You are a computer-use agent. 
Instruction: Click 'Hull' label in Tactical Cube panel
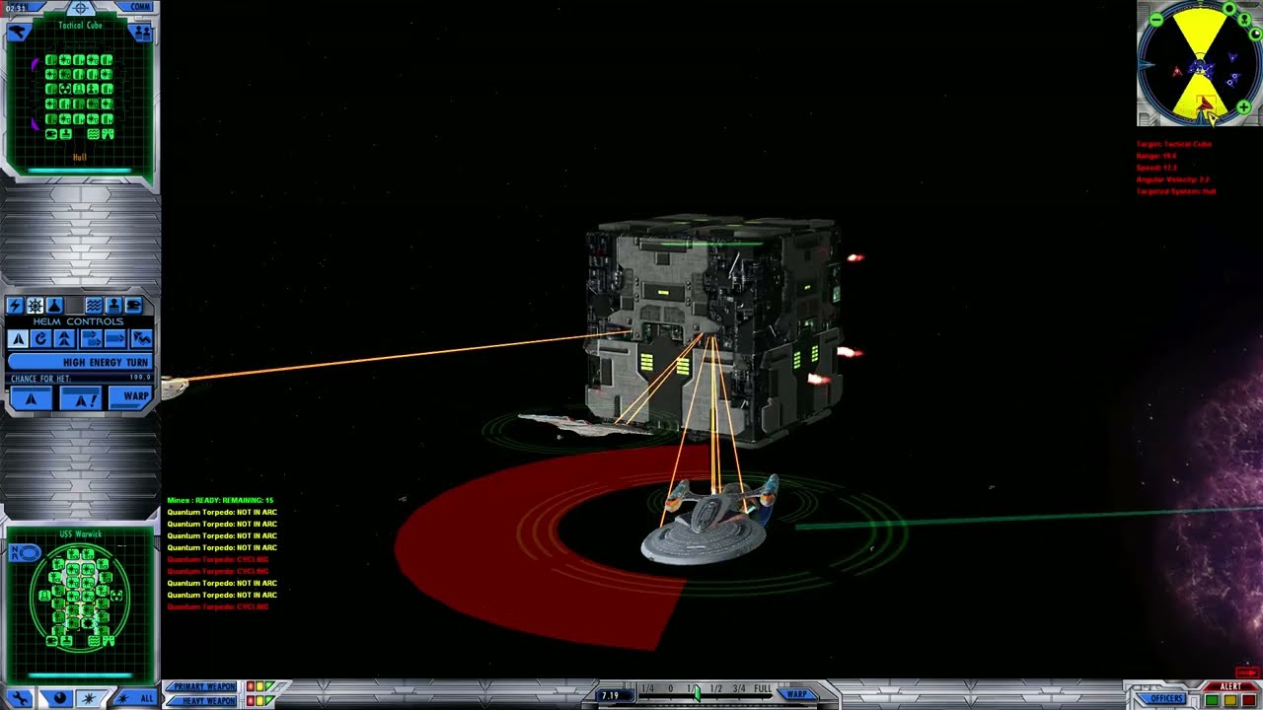click(80, 158)
